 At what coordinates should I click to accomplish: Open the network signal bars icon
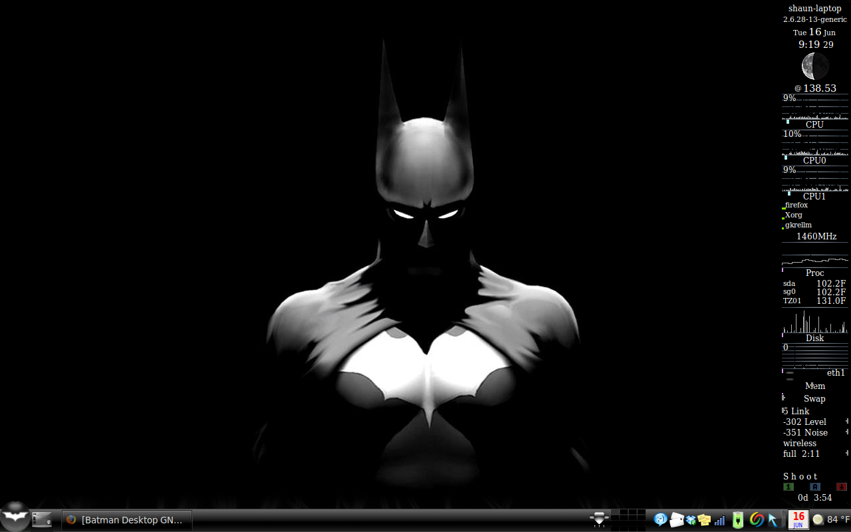coord(720,520)
